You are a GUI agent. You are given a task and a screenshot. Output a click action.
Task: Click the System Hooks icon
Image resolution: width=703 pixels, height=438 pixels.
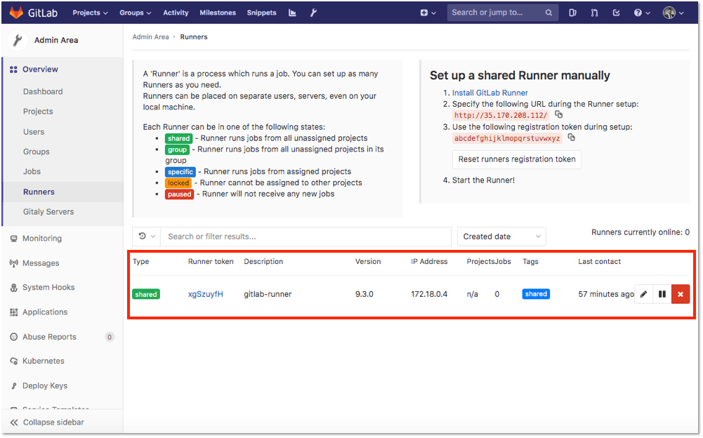(14, 288)
